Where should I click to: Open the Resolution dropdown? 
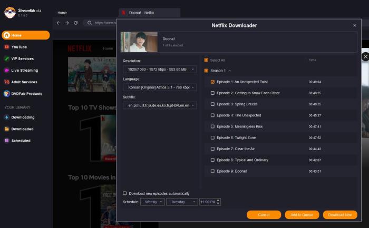[x=159, y=69]
